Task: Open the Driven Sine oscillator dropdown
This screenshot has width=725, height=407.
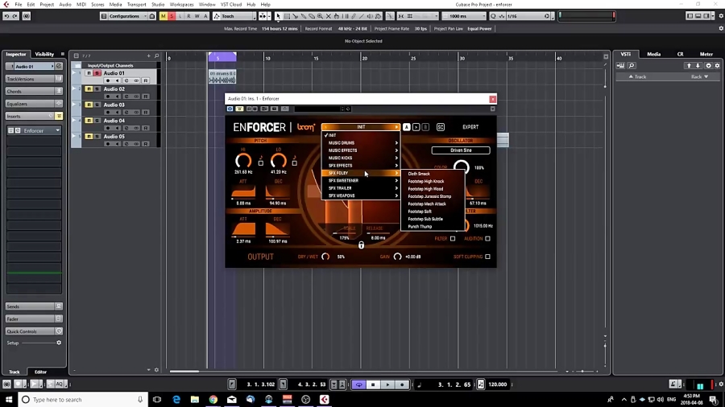Action: [x=461, y=150]
